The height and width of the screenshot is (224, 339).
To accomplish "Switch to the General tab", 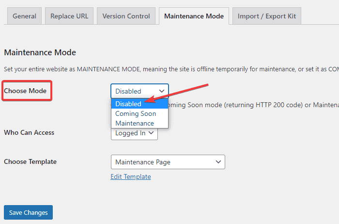I will pos(24,16).
